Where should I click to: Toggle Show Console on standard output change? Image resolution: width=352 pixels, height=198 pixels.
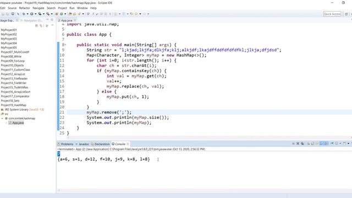[321, 144]
